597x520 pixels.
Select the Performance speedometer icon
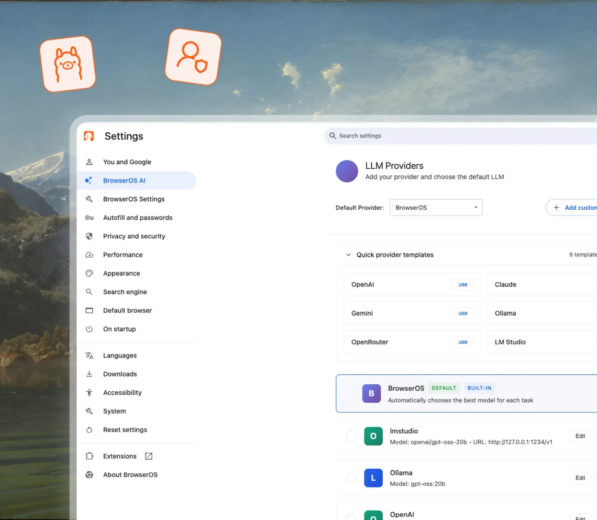pos(89,255)
